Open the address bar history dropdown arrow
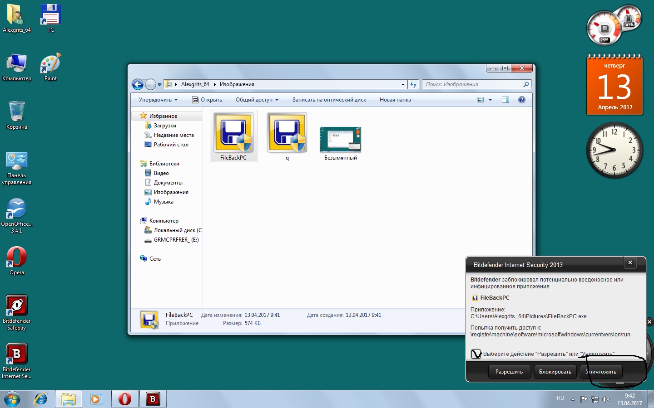This screenshot has width=654, height=408. [x=403, y=84]
